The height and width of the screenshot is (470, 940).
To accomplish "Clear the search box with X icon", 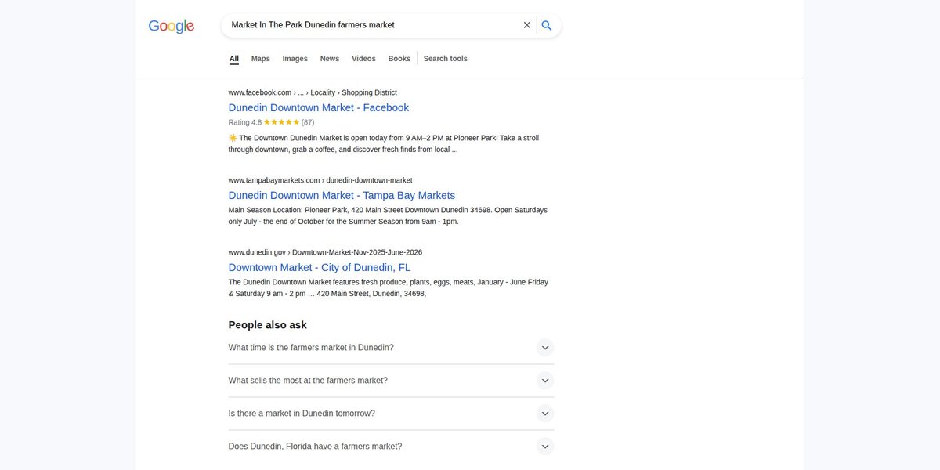I will [526, 25].
